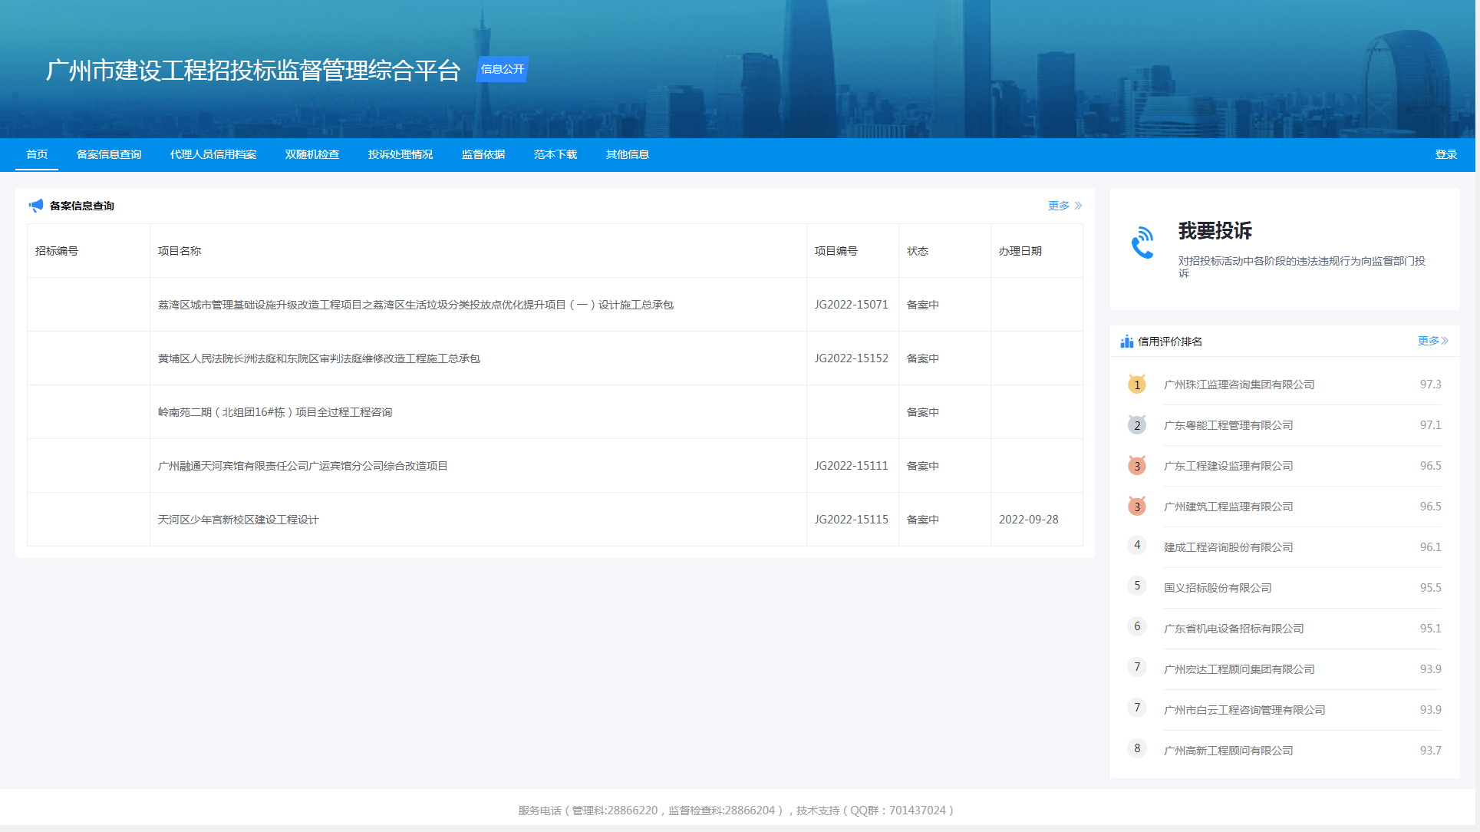This screenshot has width=1480, height=832.
Task: Click 我要投诉 heading
Action: [x=1215, y=231]
